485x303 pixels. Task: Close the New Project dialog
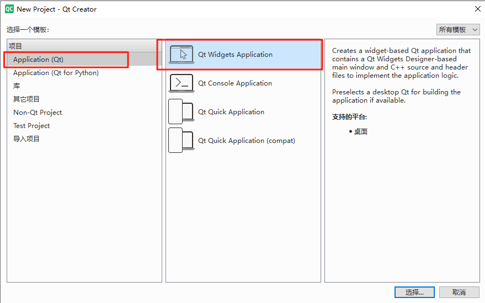pos(478,9)
